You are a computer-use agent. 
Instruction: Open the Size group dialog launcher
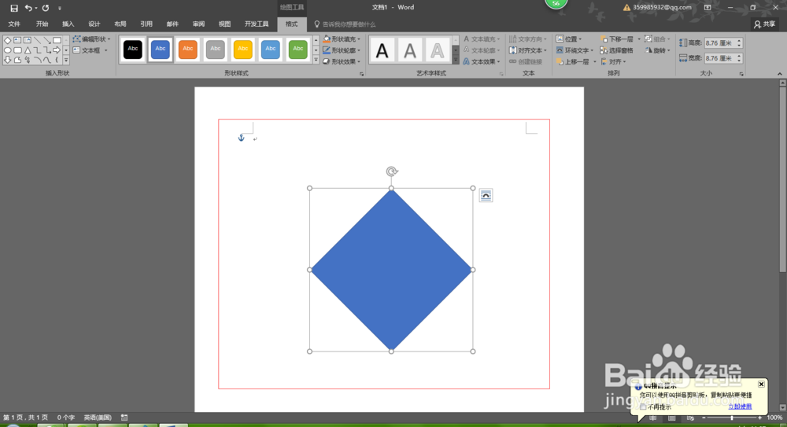tap(741, 74)
